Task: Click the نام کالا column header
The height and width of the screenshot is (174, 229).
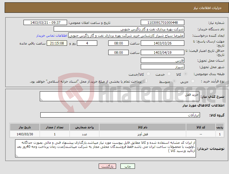Action: [143, 127]
